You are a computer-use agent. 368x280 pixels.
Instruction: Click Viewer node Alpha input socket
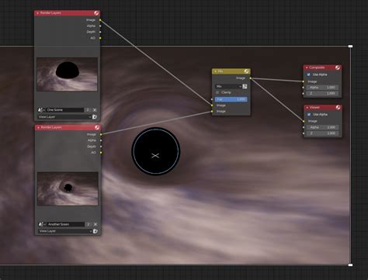pos(304,127)
